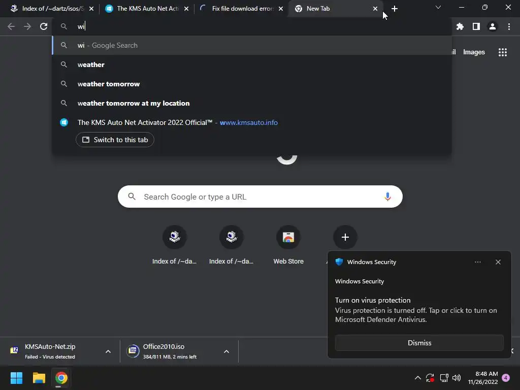520x390 pixels.
Task: Close the Windows Security toast
Action: (498, 262)
